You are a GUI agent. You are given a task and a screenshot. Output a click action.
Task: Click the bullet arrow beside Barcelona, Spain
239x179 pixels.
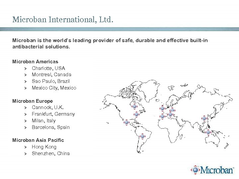pyautogui.click(x=26, y=128)
